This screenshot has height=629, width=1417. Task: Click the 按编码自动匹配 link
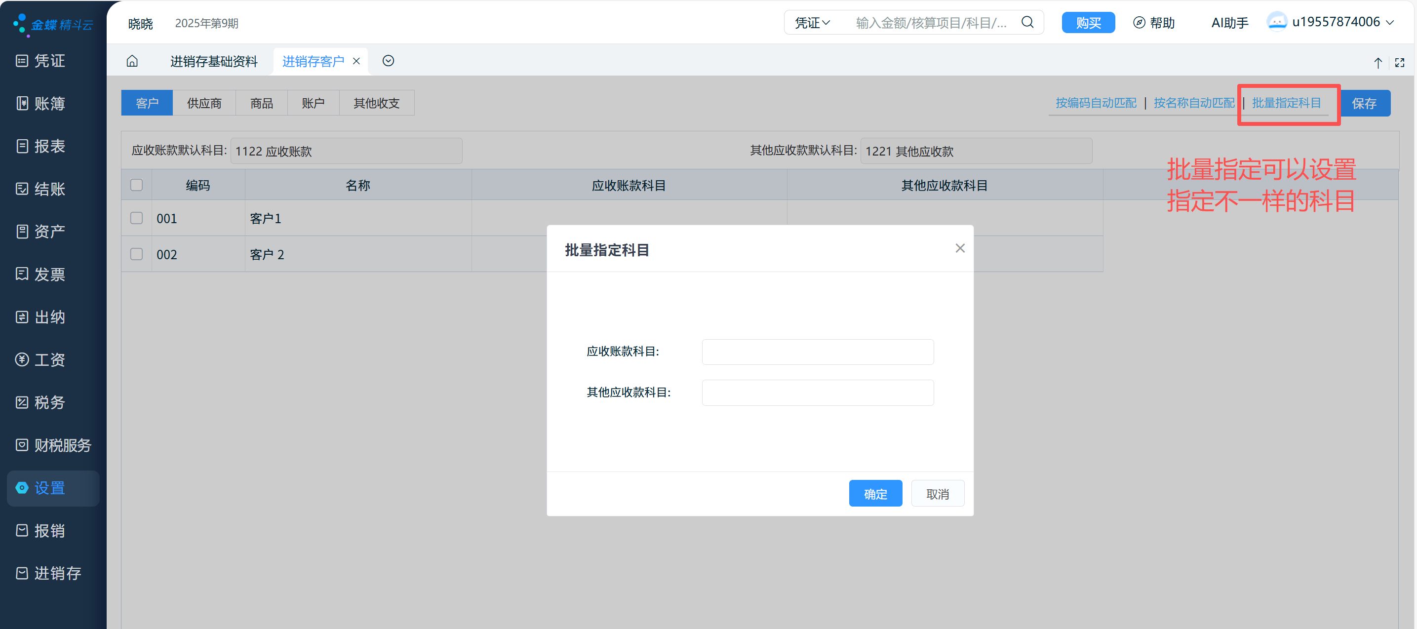1095,103
